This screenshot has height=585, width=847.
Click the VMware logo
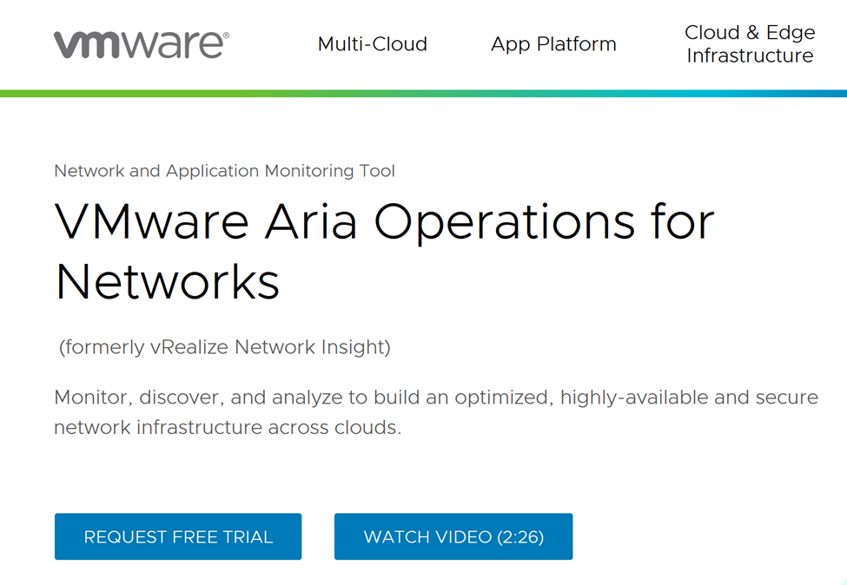click(x=142, y=44)
